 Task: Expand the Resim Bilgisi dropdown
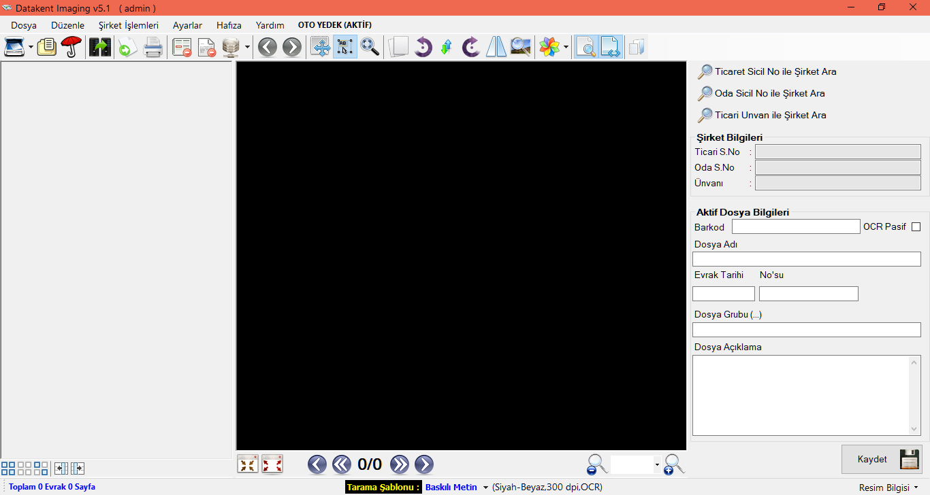click(x=916, y=488)
